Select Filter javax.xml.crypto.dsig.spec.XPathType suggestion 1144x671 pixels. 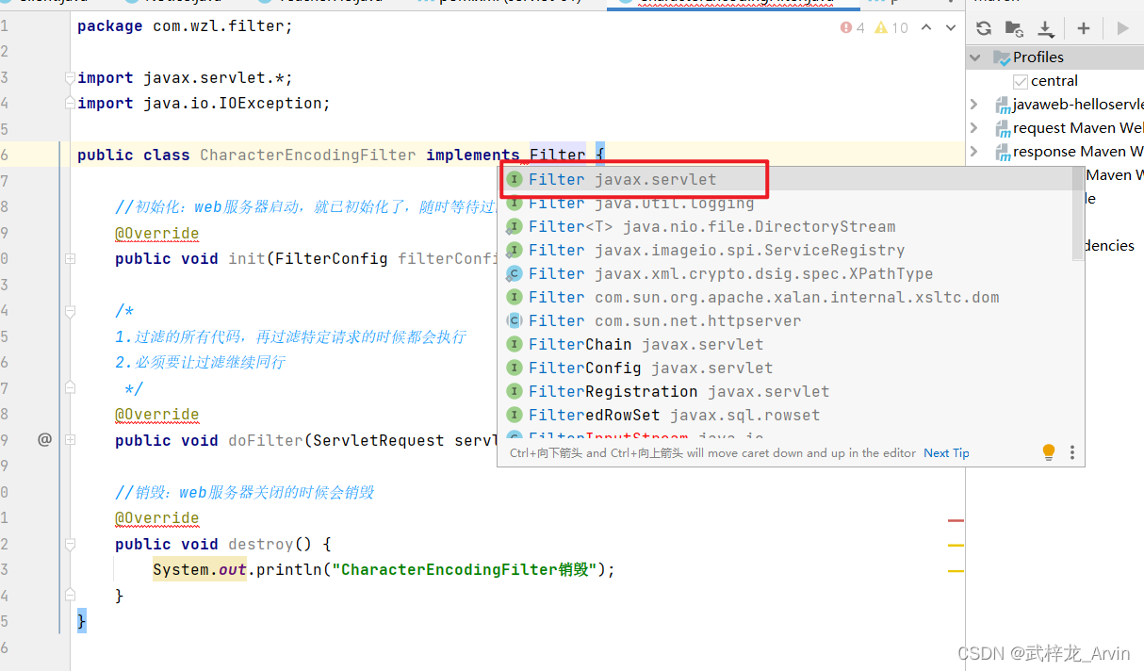784,273
